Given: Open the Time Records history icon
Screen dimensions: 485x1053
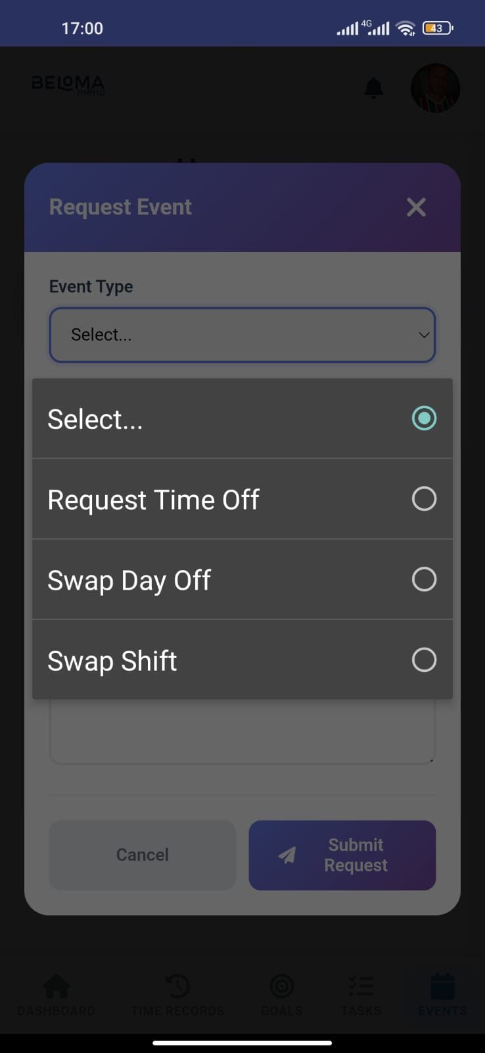Looking at the screenshot, I should 177,986.
